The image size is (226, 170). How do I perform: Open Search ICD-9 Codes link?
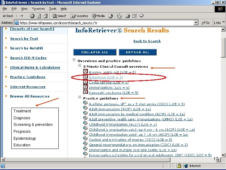click(28, 58)
